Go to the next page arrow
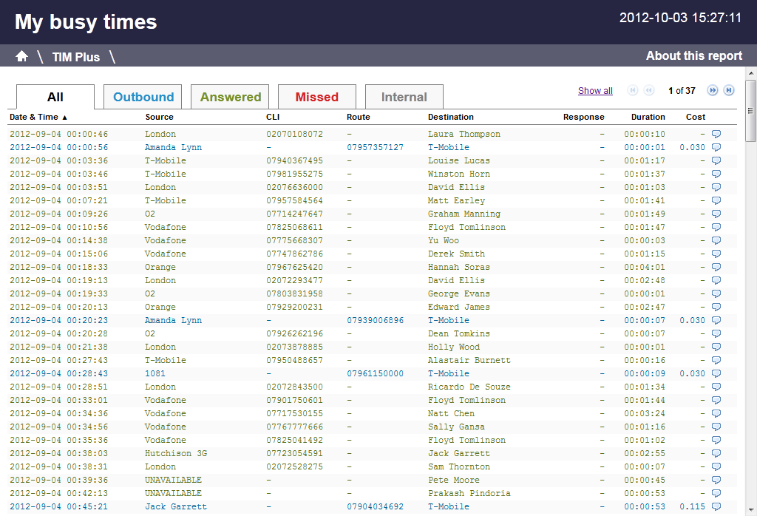The image size is (757, 516). click(713, 90)
